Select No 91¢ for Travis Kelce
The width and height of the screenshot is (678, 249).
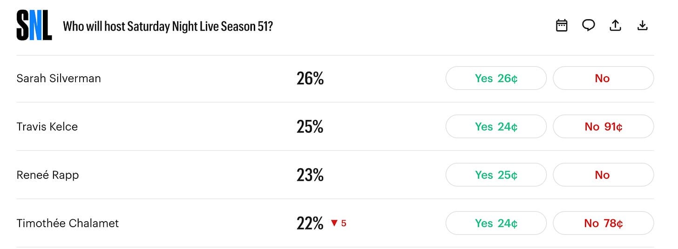point(603,126)
